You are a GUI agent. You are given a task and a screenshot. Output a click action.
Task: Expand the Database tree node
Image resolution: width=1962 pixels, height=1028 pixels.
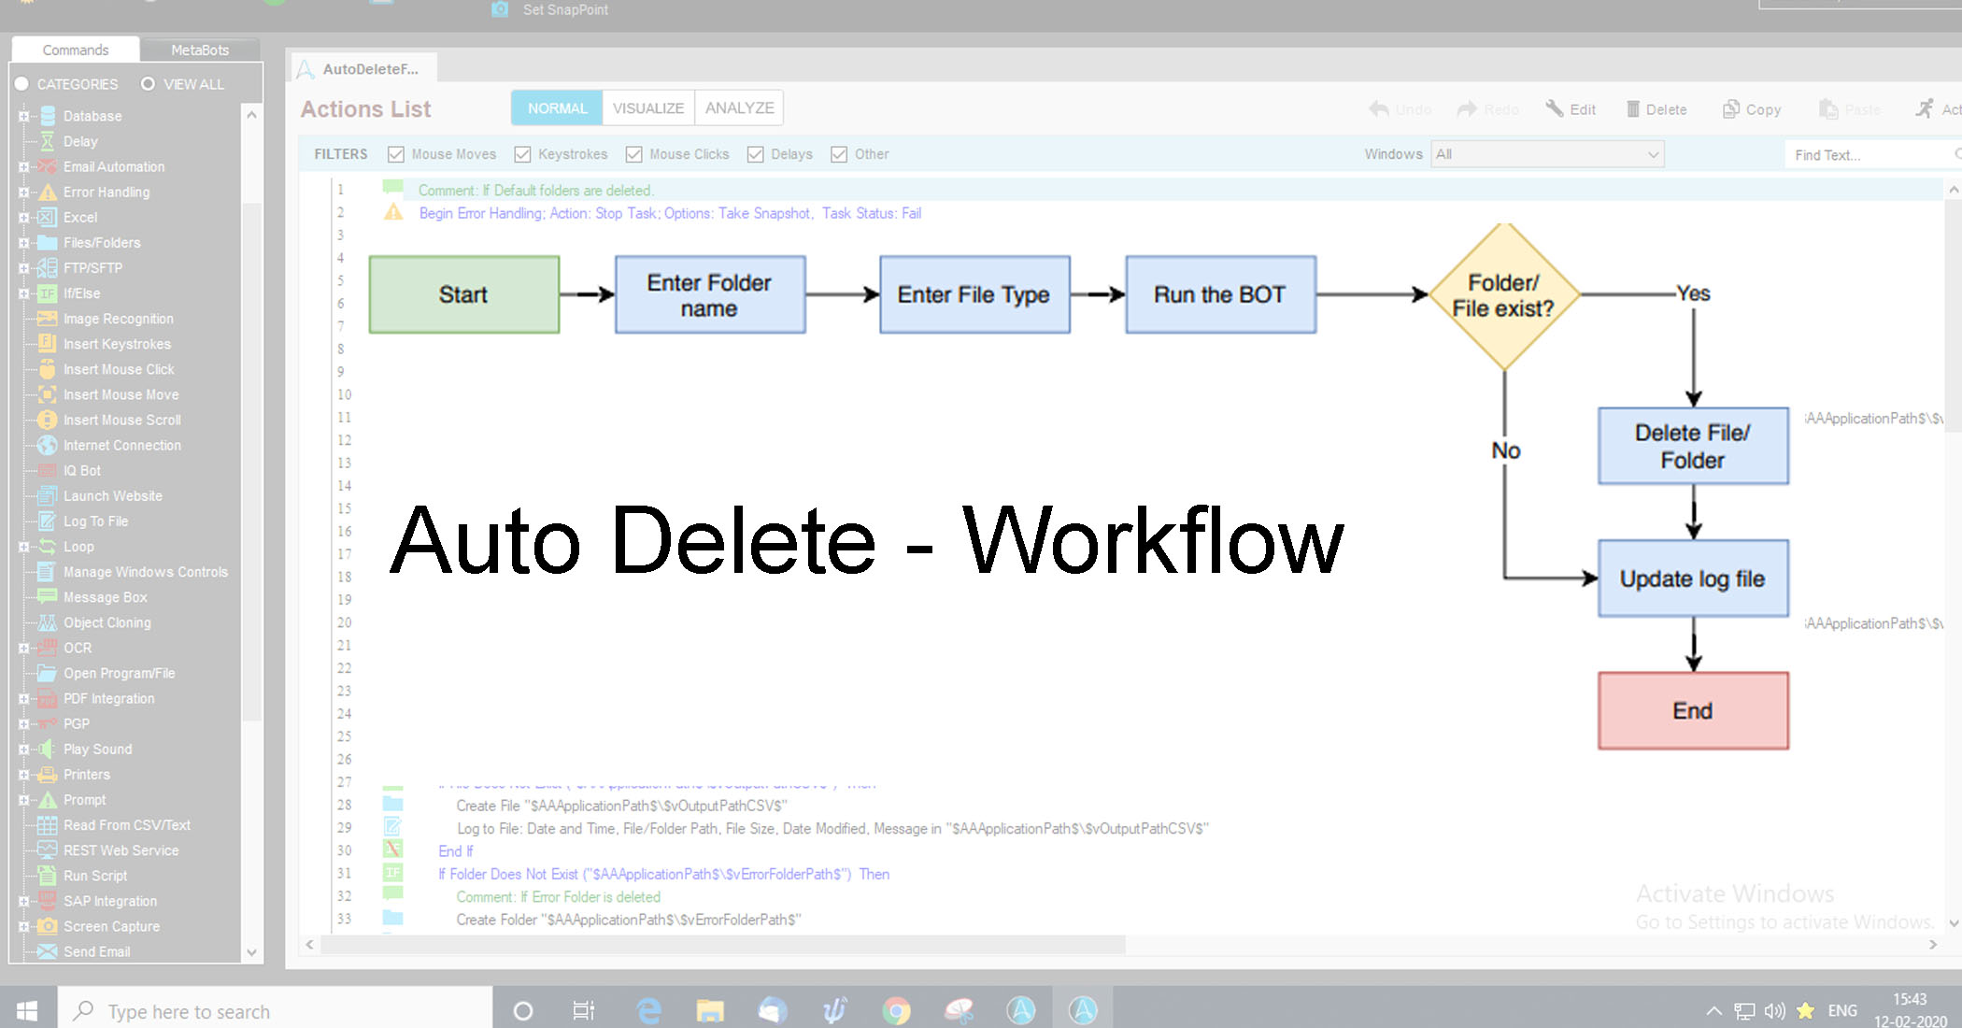coord(23,116)
